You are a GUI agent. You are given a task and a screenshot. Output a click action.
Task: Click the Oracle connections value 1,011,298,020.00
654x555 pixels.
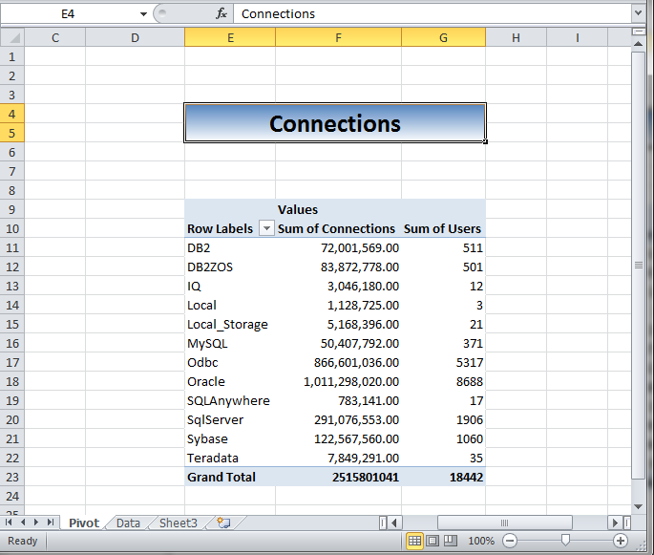pyautogui.click(x=351, y=382)
